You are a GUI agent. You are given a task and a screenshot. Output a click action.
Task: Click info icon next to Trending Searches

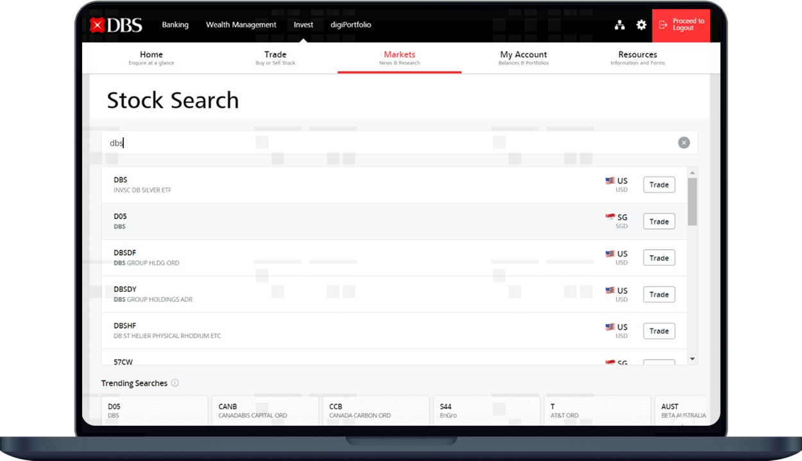tap(175, 383)
